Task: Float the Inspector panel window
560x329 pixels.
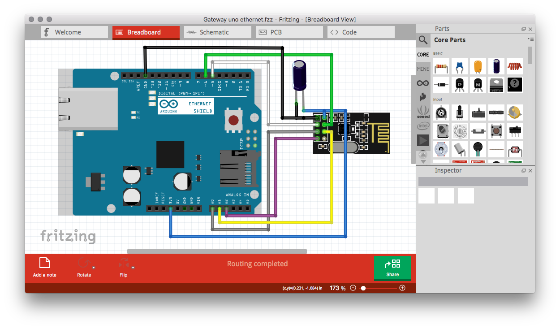Action: pos(524,171)
